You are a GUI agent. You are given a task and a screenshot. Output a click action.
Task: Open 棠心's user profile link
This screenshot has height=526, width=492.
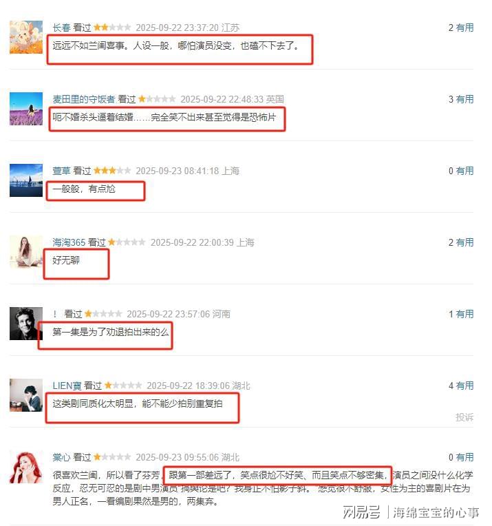coord(61,457)
